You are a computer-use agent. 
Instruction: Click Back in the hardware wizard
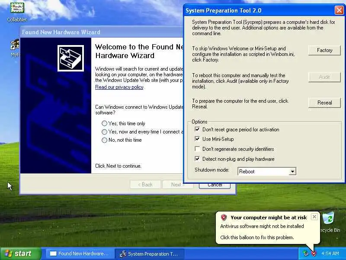point(145,185)
